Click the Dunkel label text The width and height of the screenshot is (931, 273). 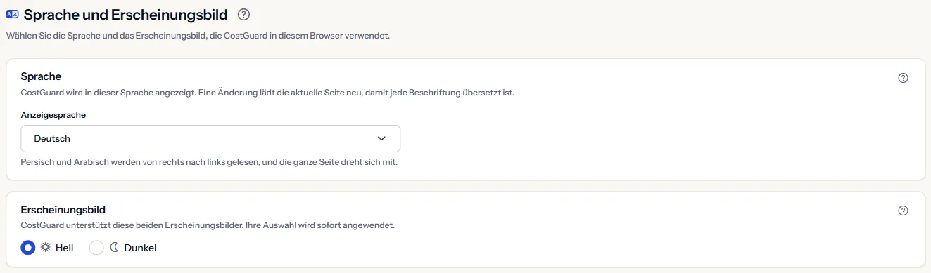140,248
